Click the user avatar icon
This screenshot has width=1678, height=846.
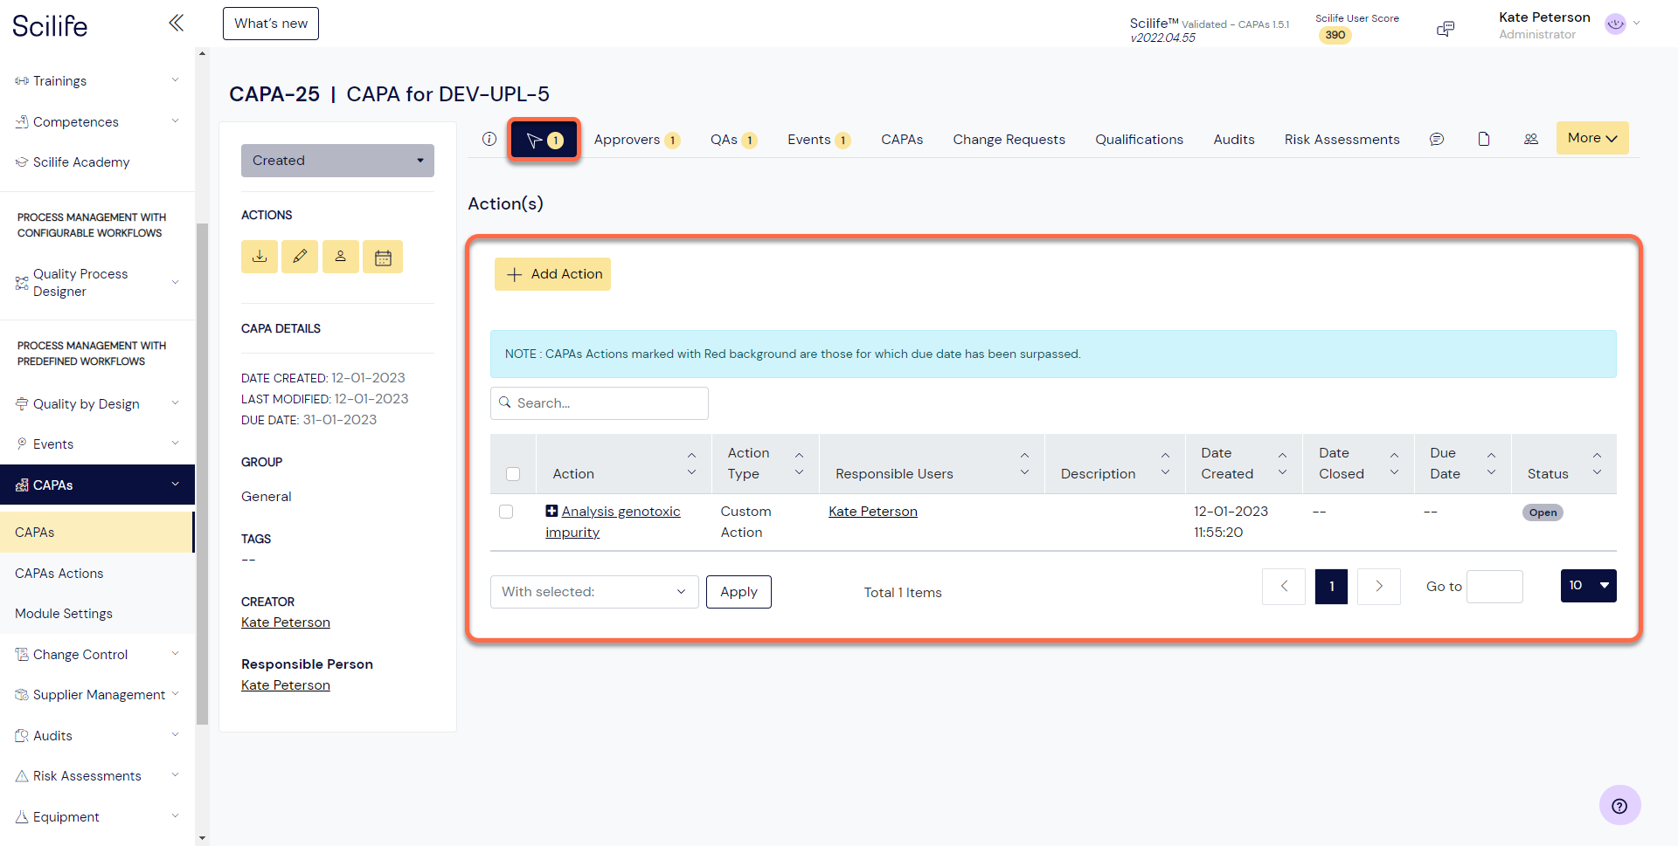[1615, 24]
